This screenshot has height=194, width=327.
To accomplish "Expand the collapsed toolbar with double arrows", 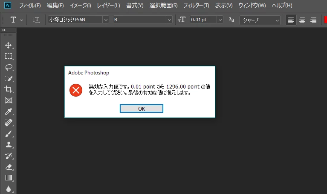I will click(4, 30).
